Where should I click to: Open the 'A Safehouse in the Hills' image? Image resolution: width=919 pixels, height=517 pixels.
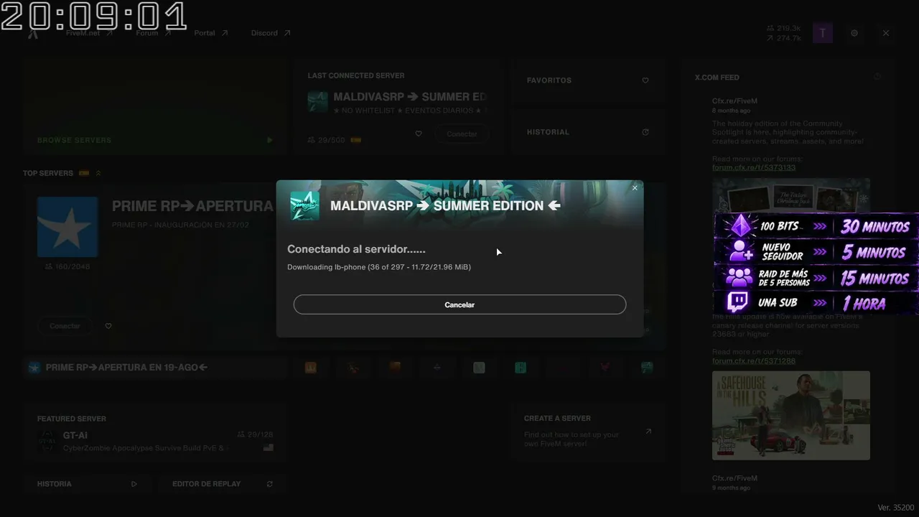(x=791, y=415)
